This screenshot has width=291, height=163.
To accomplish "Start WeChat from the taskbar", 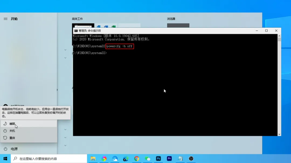I will [148, 159].
